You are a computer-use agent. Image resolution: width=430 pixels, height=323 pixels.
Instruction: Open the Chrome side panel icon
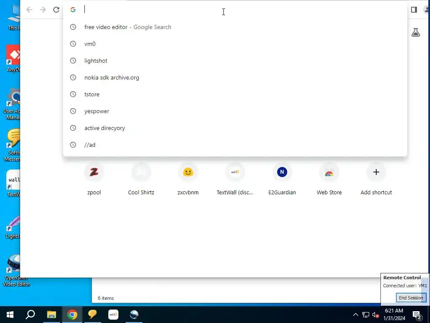tap(414, 10)
